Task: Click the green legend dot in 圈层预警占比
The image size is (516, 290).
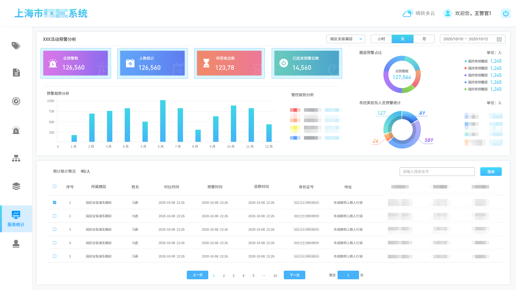Action: pyautogui.click(x=465, y=89)
